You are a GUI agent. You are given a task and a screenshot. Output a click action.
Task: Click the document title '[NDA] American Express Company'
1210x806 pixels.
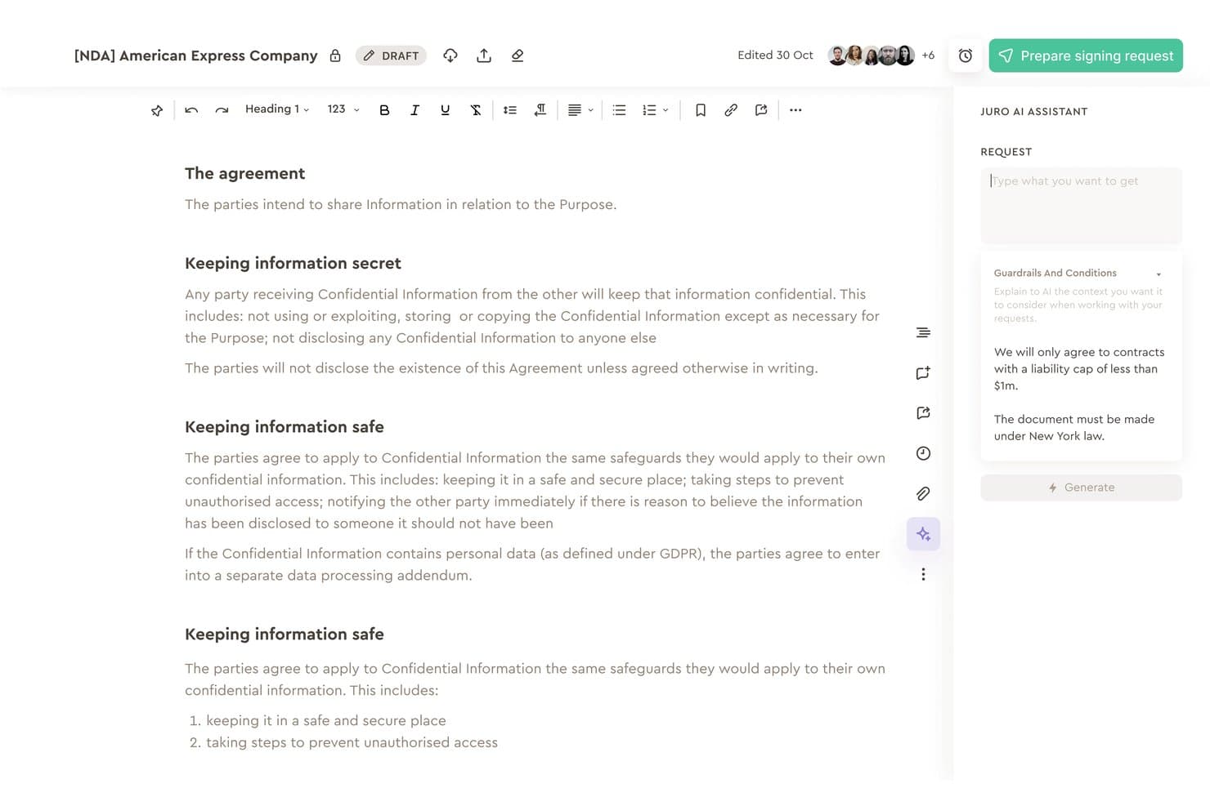coord(196,56)
